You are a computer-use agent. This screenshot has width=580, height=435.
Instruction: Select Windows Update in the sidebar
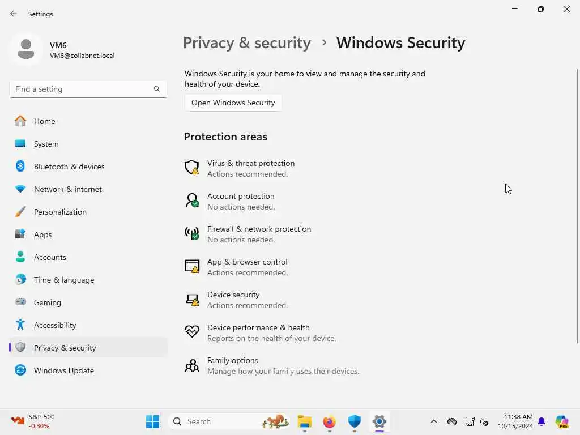[x=63, y=370]
